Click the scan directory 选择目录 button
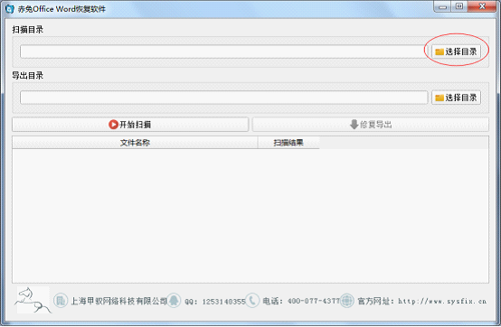 [x=456, y=51]
